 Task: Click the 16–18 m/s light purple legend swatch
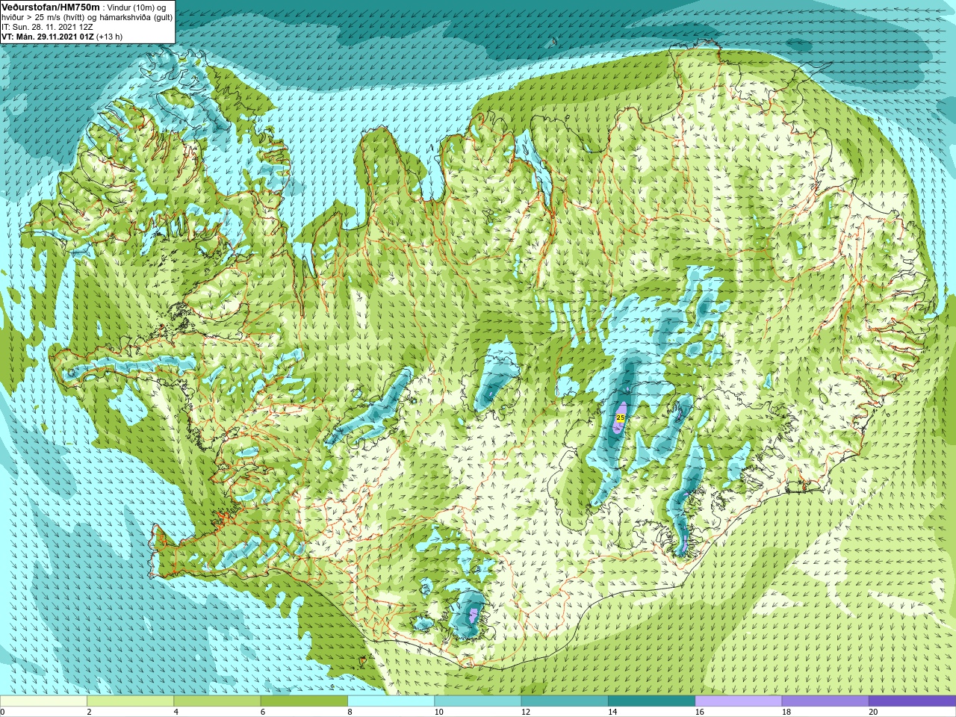coord(738,701)
